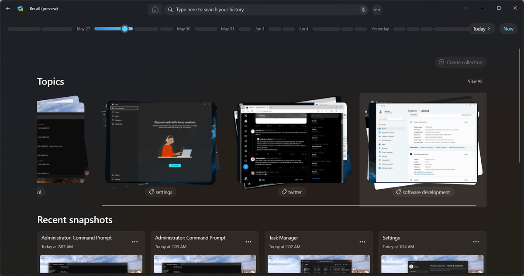The width and height of the screenshot is (524, 276).
Task: Click the muted microphone icon in search bar
Action: coord(363,9)
